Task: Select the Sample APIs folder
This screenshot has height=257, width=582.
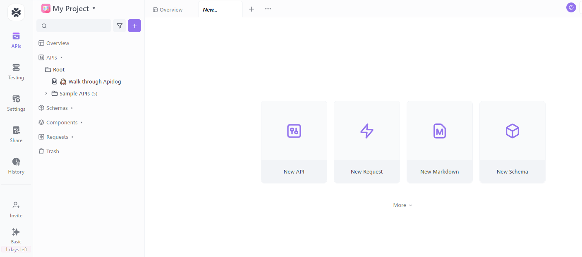Action: [x=74, y=93]
